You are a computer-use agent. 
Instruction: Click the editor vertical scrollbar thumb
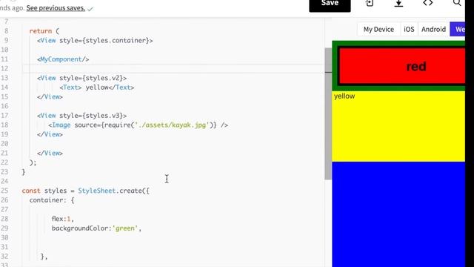(x=328, y=113)
